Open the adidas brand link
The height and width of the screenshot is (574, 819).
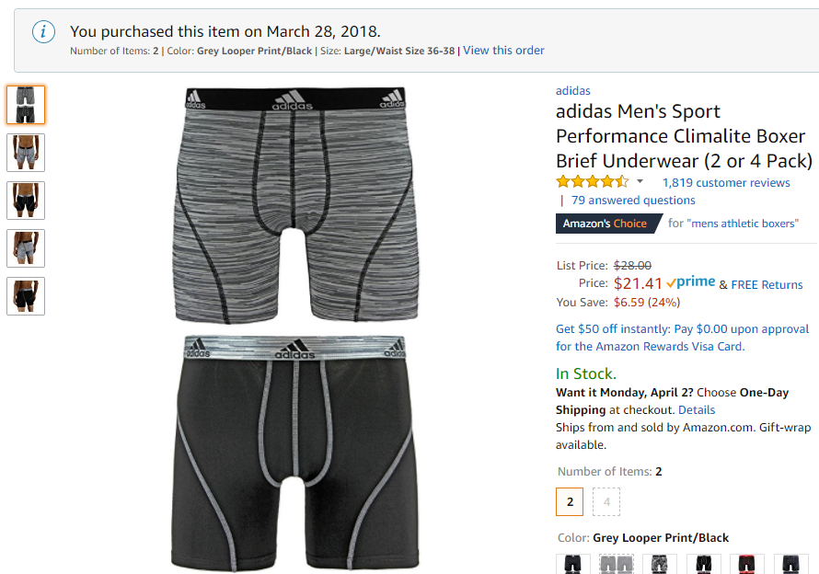pyautogui.click(x=572, y=91)
